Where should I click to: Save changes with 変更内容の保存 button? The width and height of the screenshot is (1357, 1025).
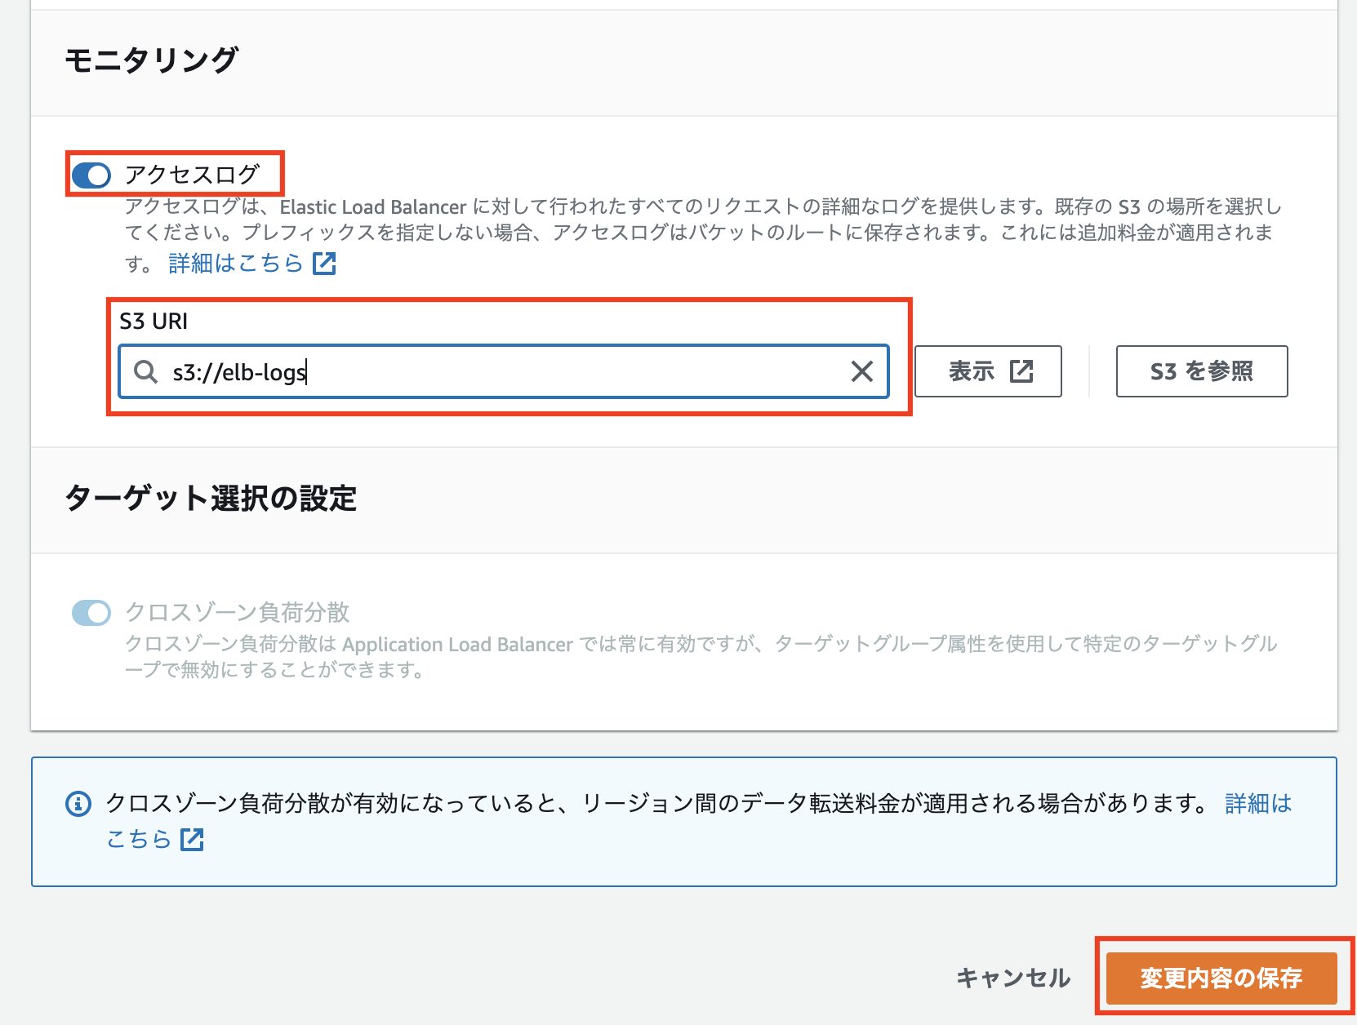(x=1221, y=978)
